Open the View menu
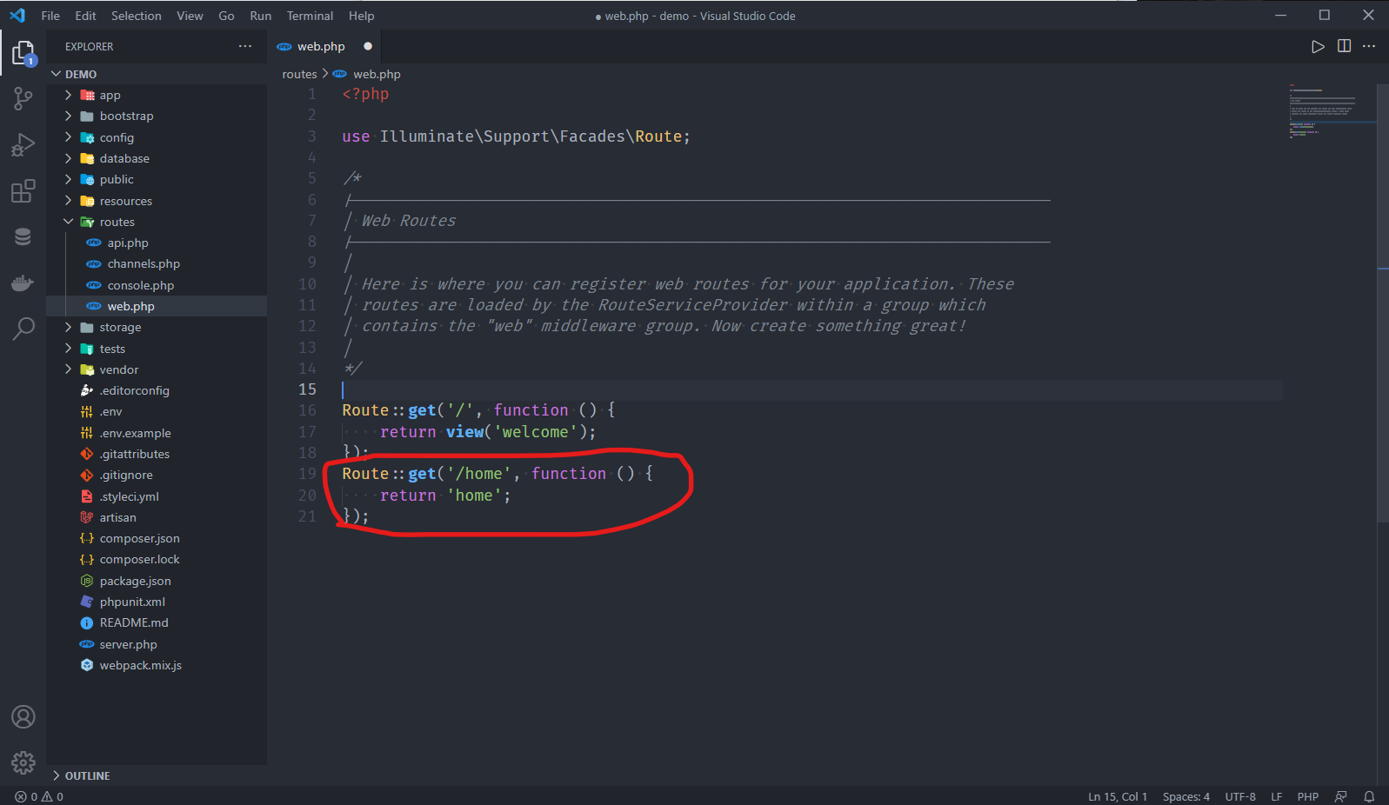 point(190,16)
